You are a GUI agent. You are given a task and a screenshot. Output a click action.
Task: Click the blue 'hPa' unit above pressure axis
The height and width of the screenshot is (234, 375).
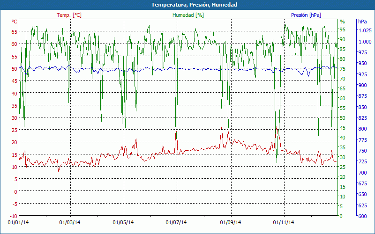coord(362,22)
